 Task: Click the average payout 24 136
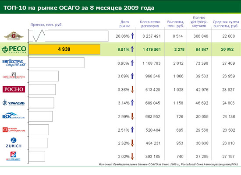point(229,117)
